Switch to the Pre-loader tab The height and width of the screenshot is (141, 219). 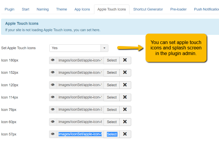point(178,9)
